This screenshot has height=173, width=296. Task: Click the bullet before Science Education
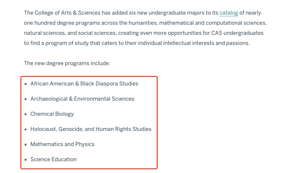[26, 160]
